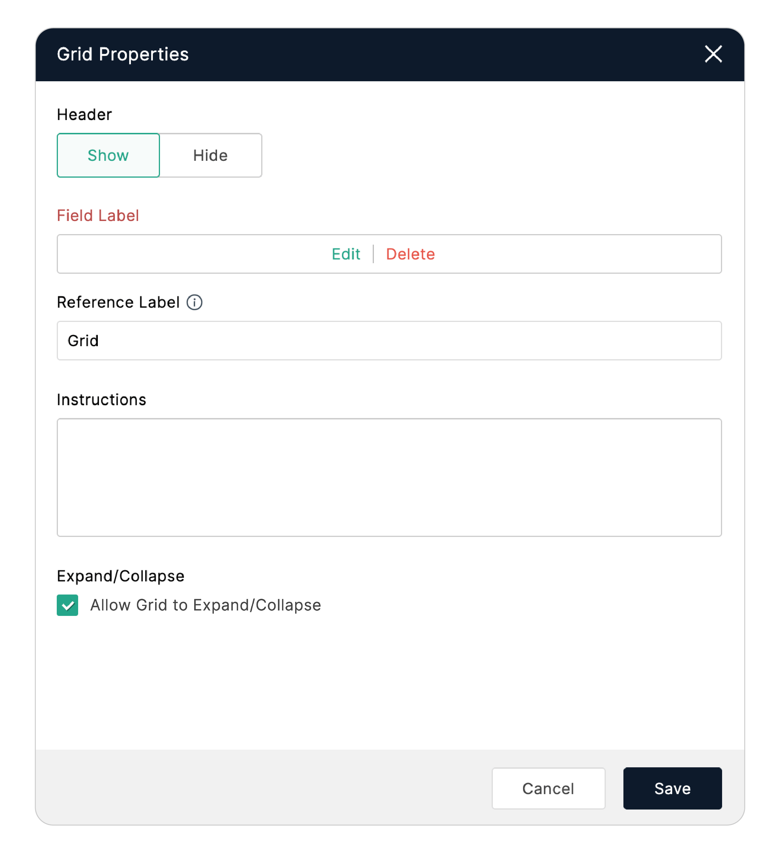Click the divider between Edit and Delete
The image size is (774, 854).
tap(373, 254)
